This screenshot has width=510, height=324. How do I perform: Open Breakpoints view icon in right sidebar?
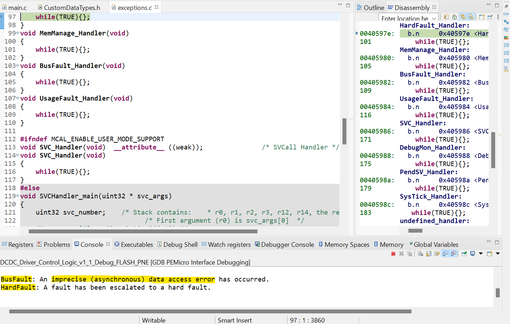tap(506, 22)
